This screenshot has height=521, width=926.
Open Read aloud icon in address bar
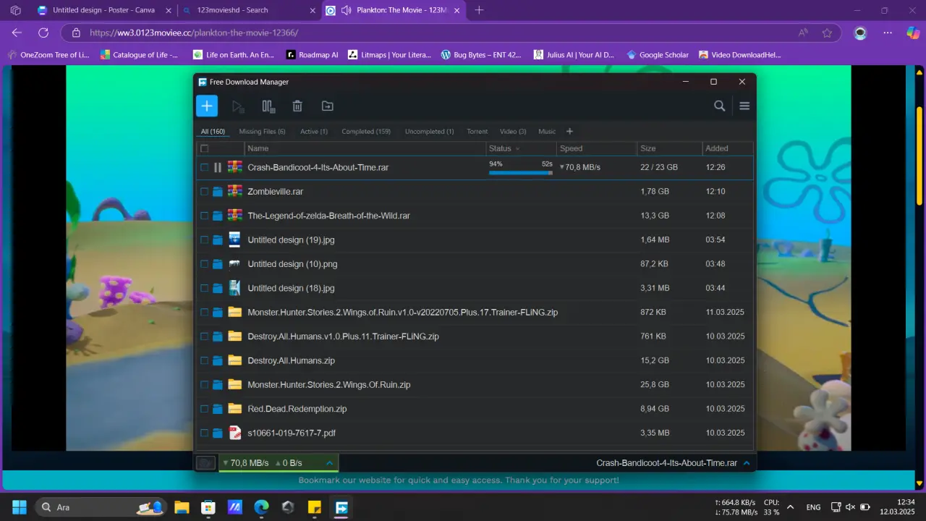point(803,33)
